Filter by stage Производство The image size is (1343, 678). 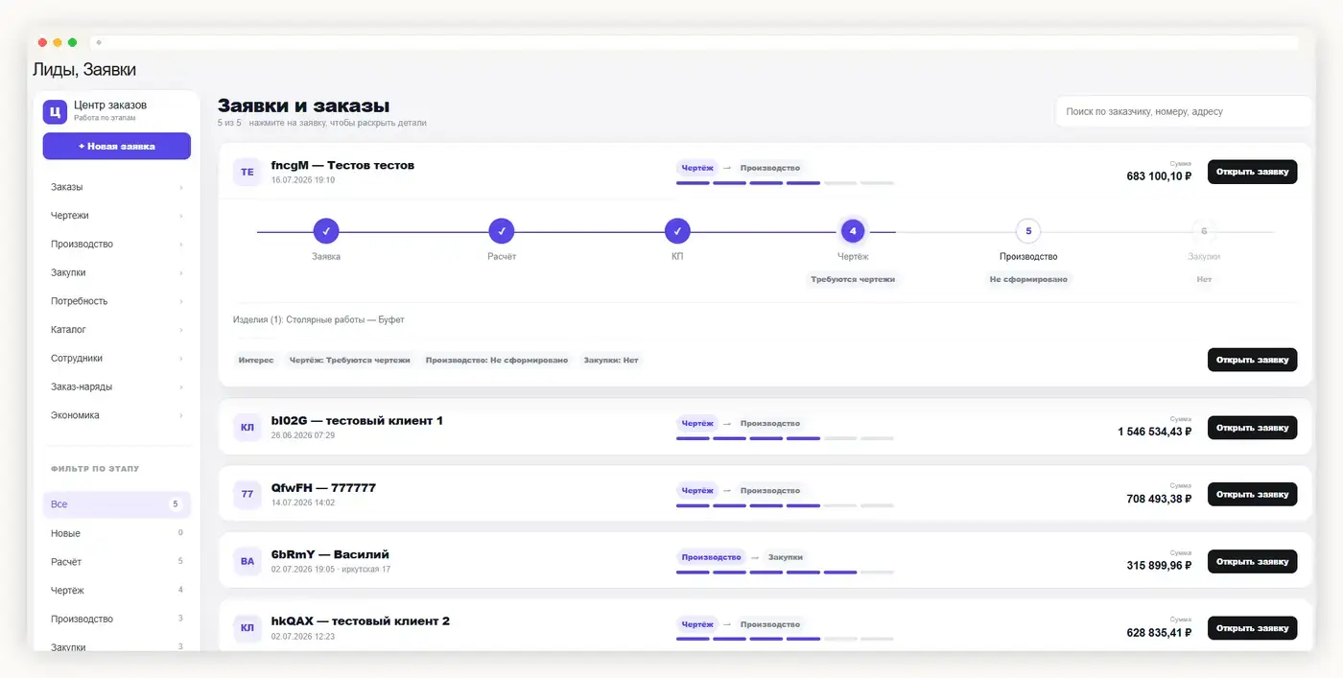click(117, 620)
